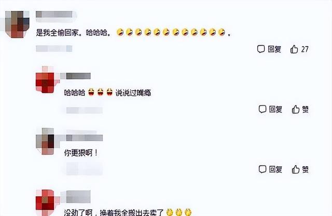This screenshot has height=216, width=332.
Task: Open the red avatar beside 说说过嘴瘾 reply
Action: 45,79
